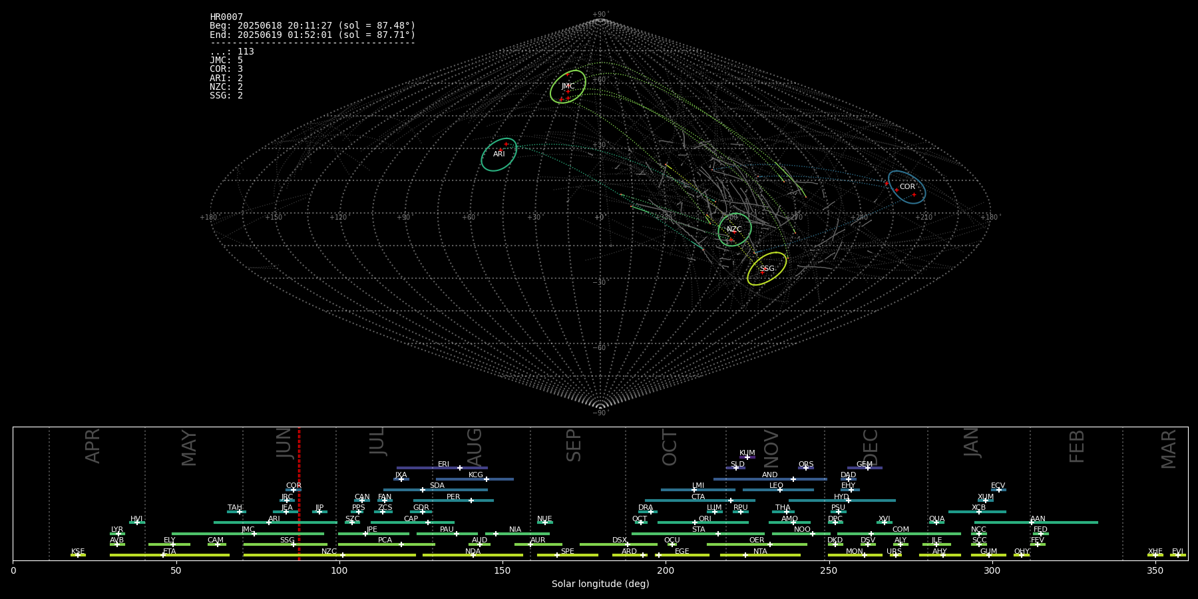This screenshot has width=1198, height=599.
Task: Select the 200 tick on the solar longitude axis
Action: (666, 571)
